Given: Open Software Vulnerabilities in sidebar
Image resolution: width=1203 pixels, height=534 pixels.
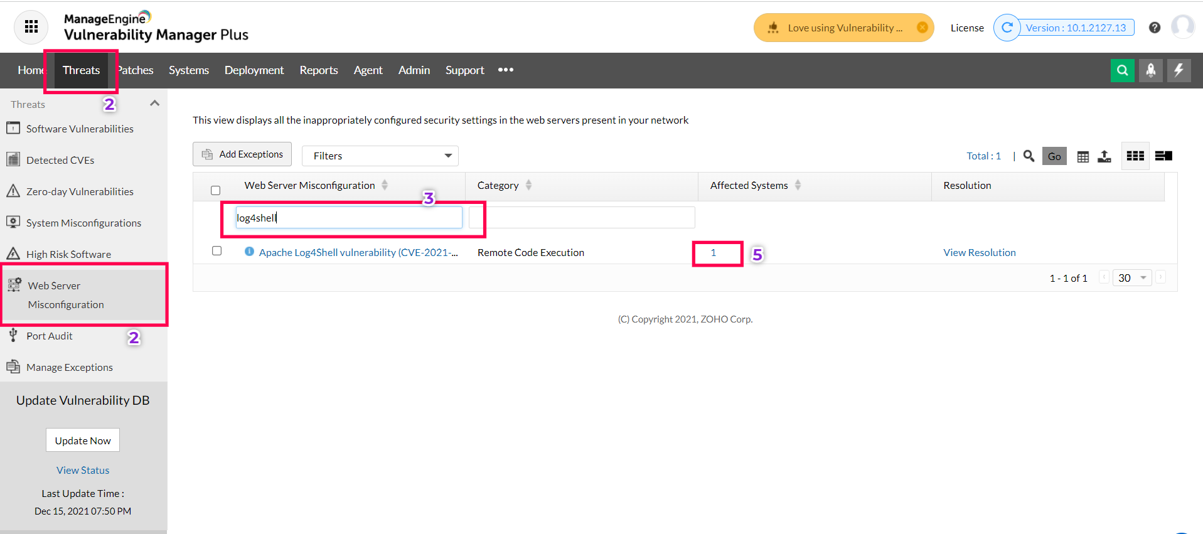Looking at the screenshot, I should point(80,129).
